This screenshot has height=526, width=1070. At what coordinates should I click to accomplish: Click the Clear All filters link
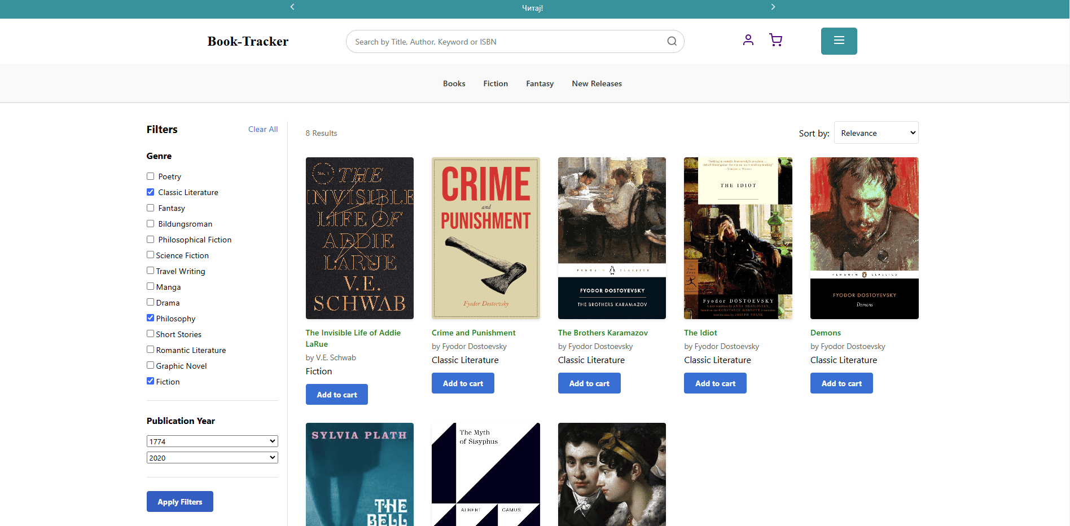[x=263, y=129]
